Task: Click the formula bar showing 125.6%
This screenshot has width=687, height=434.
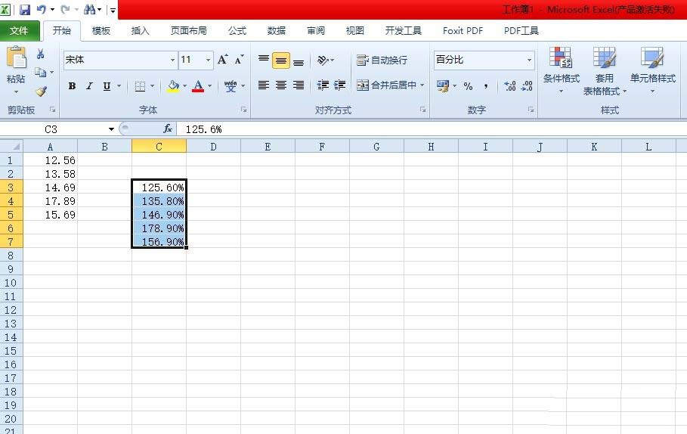Action: coord(431,129)
